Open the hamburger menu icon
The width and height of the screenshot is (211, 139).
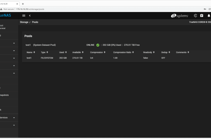point(24,16)
